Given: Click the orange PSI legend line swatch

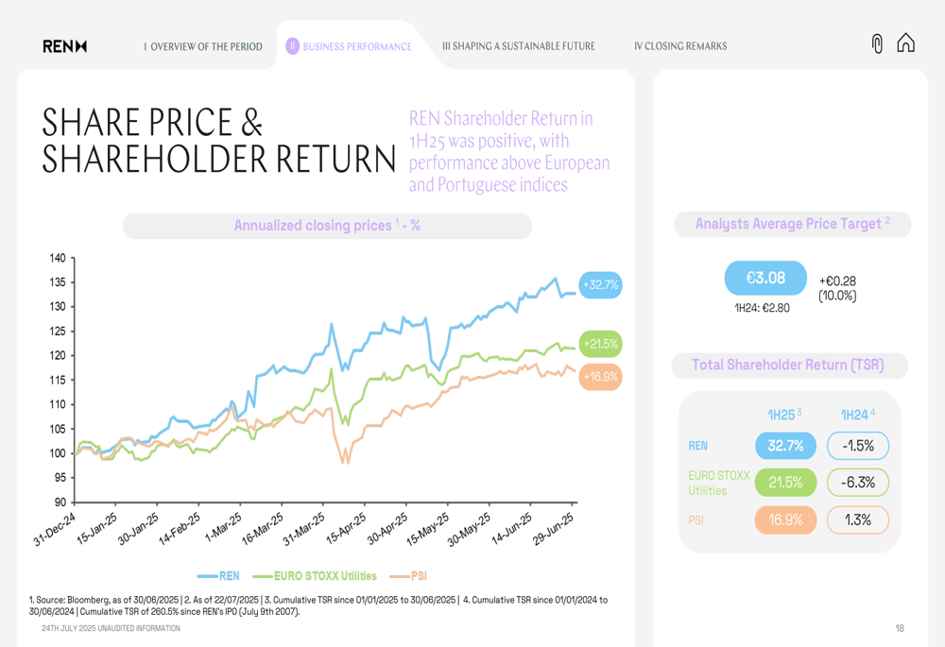Looking at the screenshot, I should click(400, 576).
